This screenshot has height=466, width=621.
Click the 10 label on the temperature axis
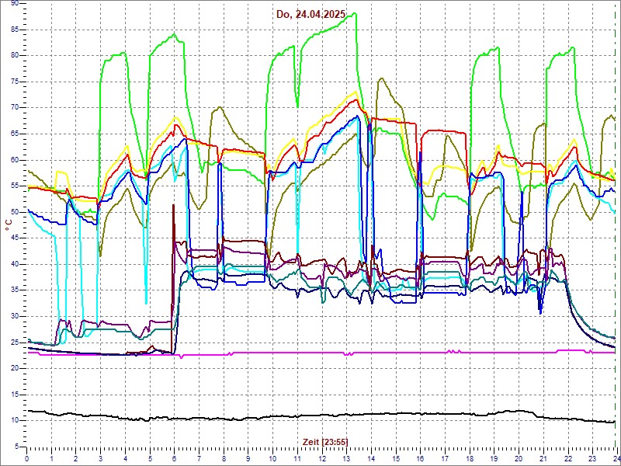click(15, 419)
